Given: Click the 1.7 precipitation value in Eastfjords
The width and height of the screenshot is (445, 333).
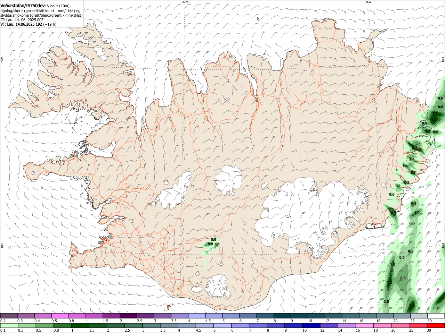Looking at the screenshot, I should tap(413, 173).
